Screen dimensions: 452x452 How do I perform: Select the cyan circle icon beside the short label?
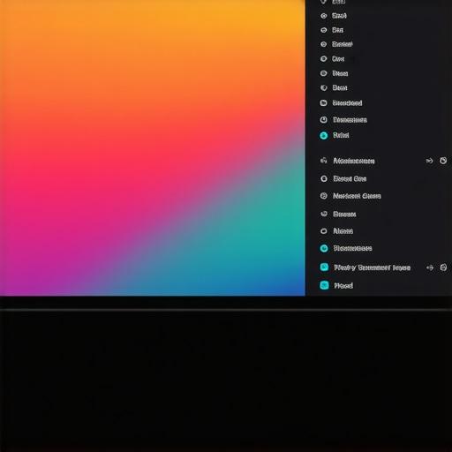click(324, 135)
